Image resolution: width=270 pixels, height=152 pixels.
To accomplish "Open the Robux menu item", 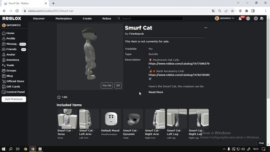I will click(x=107, y=19).
